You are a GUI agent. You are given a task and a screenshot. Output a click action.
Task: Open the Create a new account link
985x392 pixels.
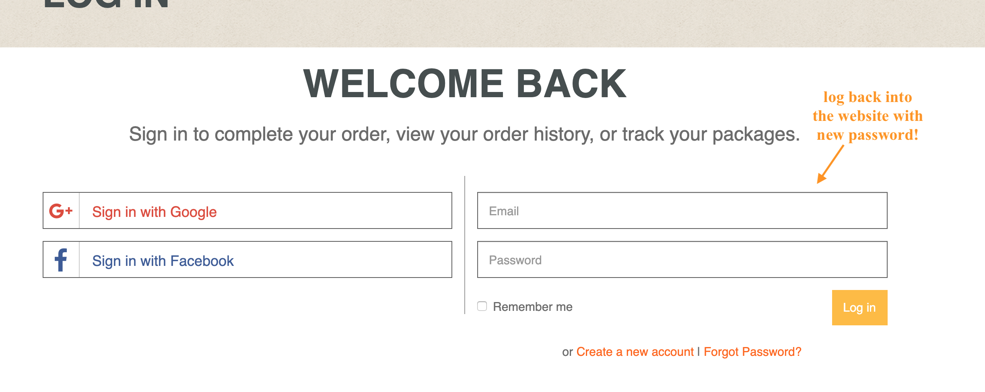pyautogui.click(x=635, y=352)
